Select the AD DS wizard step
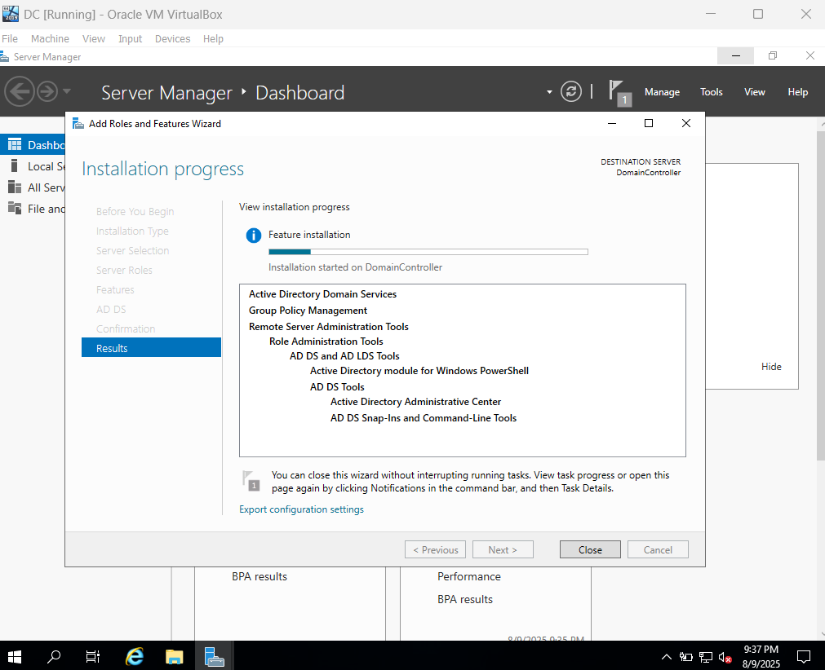This screenshot has height=670, width=825. coord(111,310)
